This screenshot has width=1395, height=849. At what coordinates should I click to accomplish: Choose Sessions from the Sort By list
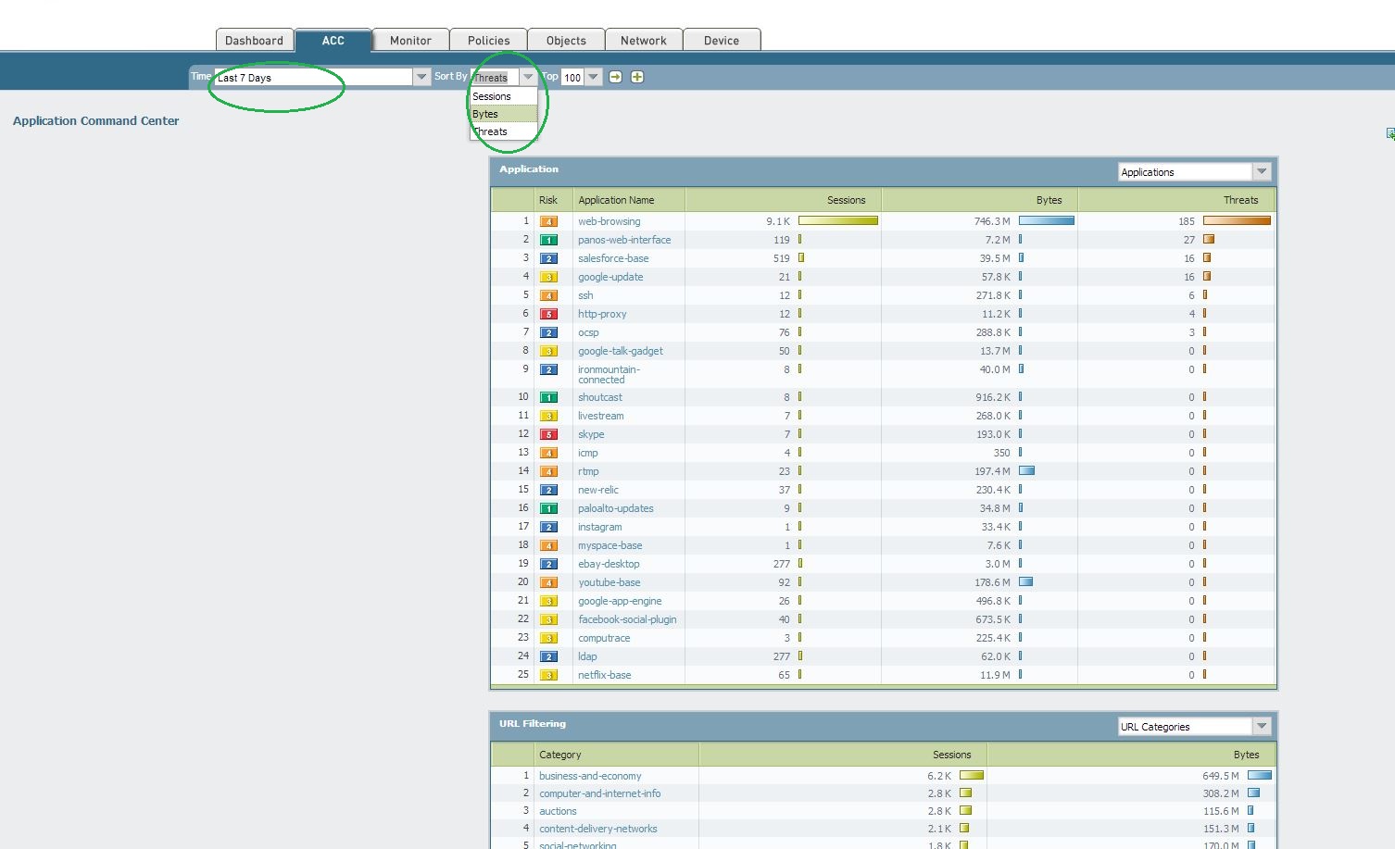pyautogui.click(x=503, y=96)
